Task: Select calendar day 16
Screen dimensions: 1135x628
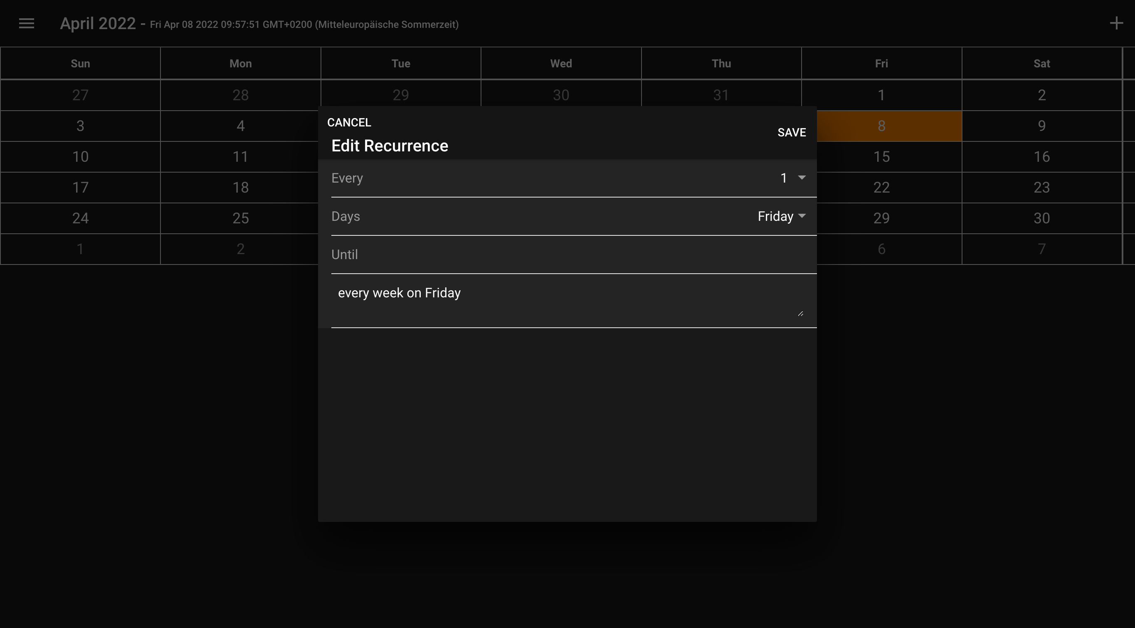Action: (x=1041, y=157)
